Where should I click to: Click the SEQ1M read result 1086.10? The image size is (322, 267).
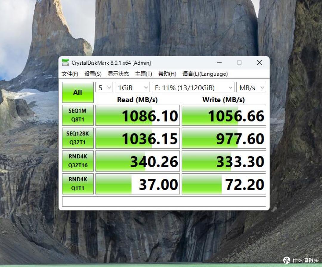[137, 115]
